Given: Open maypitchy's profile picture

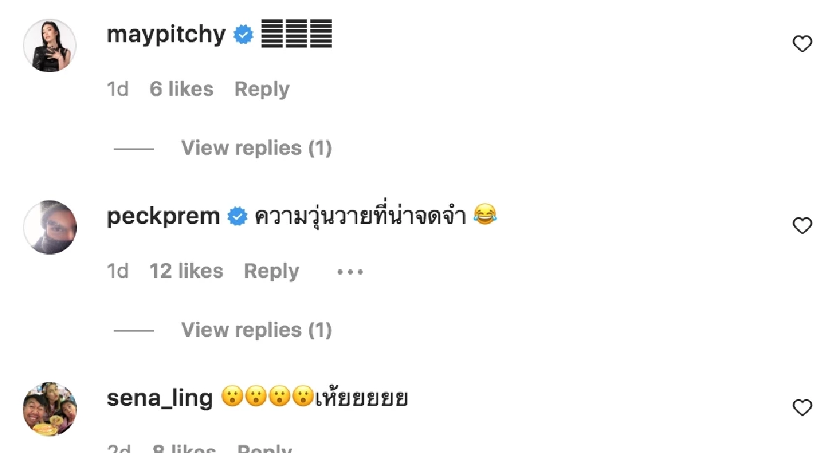Looking at the screenshot, I should click(x=49, y=44).
